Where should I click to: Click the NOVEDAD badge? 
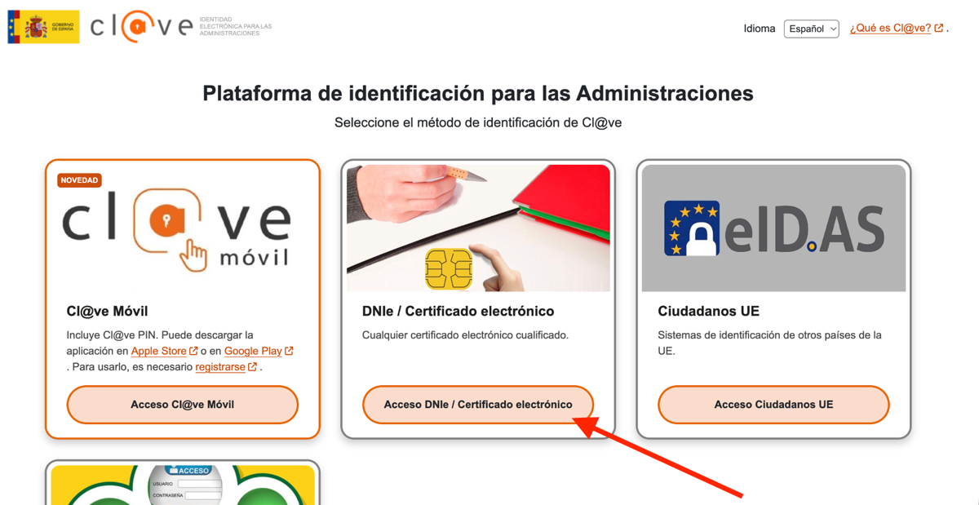point(79,180)
